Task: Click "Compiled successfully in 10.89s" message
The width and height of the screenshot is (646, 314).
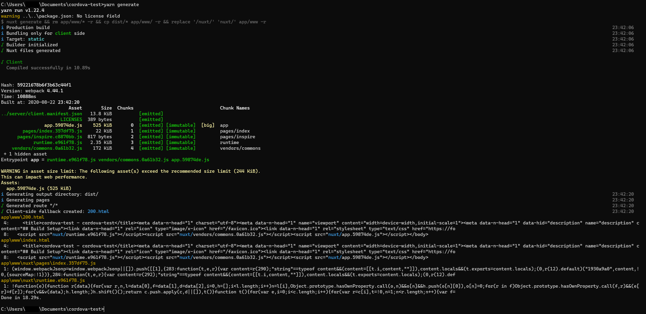Action: [x=48, y=68]
